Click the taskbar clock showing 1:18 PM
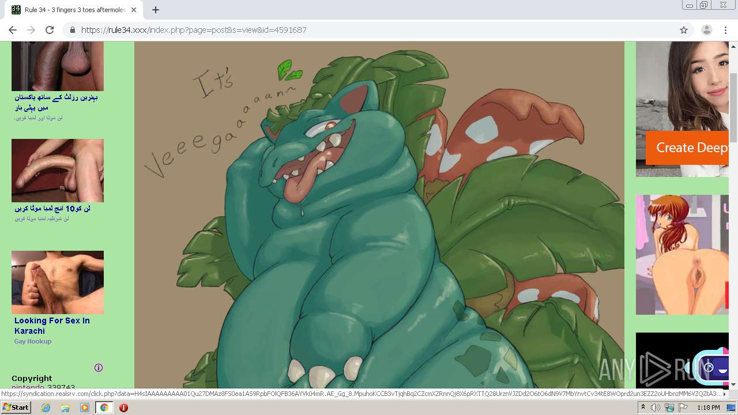The height and width of the screenshot is (415, 738). [x=709, y=408]
